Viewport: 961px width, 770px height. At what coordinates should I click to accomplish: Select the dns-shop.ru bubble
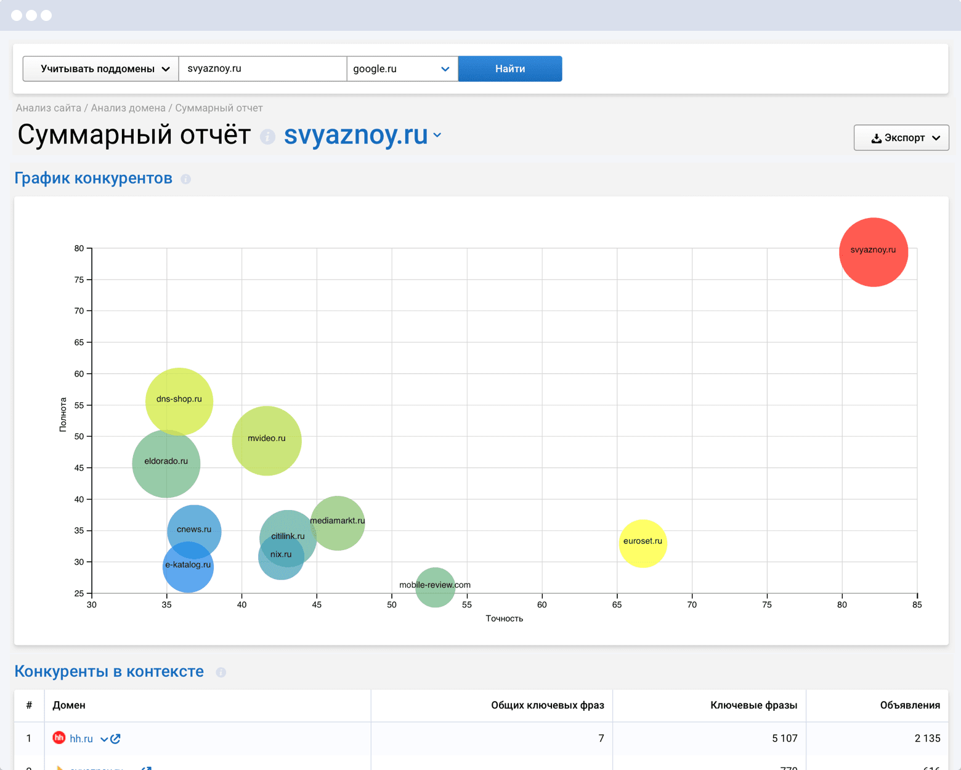point(179,401)
